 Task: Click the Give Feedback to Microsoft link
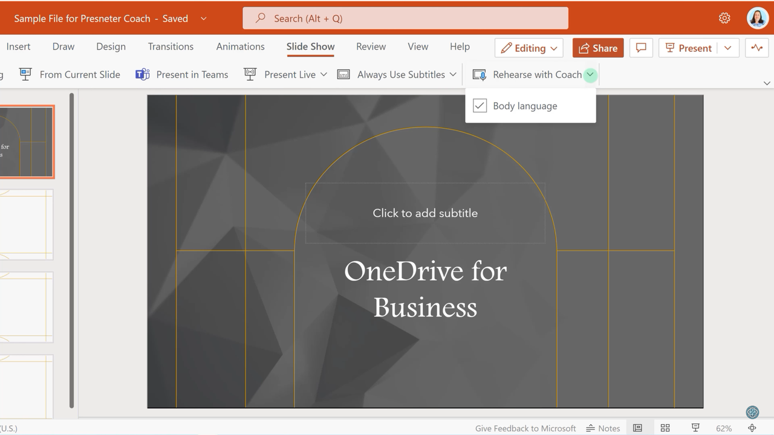tap(525, 428)
